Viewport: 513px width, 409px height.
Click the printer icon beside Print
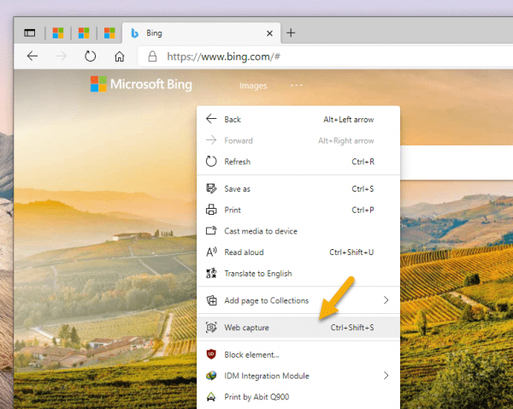pyautogui.click(x=211, y=210)
